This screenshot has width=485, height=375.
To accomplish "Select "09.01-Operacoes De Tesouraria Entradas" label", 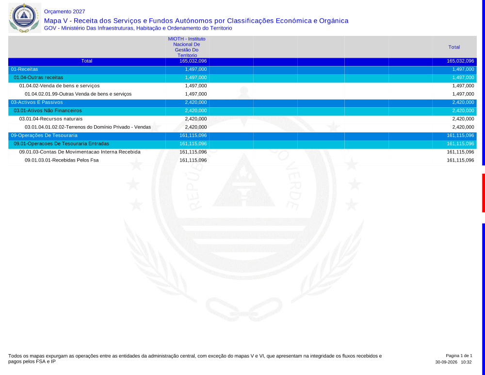I will pyautogui.click(x=61, y=144).
